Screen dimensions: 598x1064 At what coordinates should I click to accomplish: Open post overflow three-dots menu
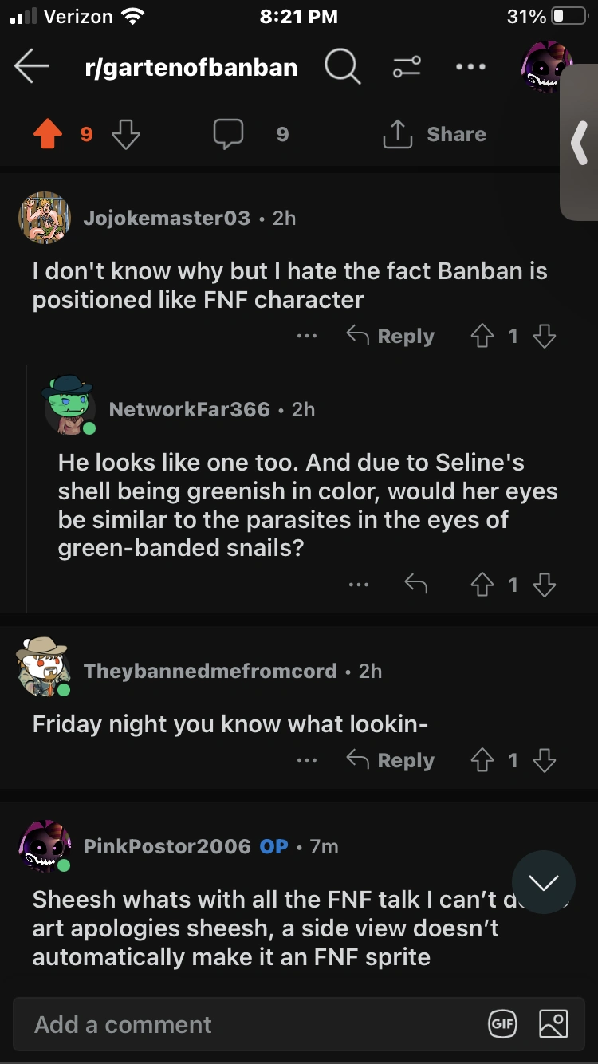coord(470,67)
